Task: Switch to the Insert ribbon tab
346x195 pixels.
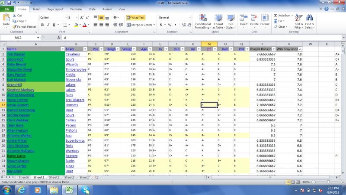Action: point(37,9)
